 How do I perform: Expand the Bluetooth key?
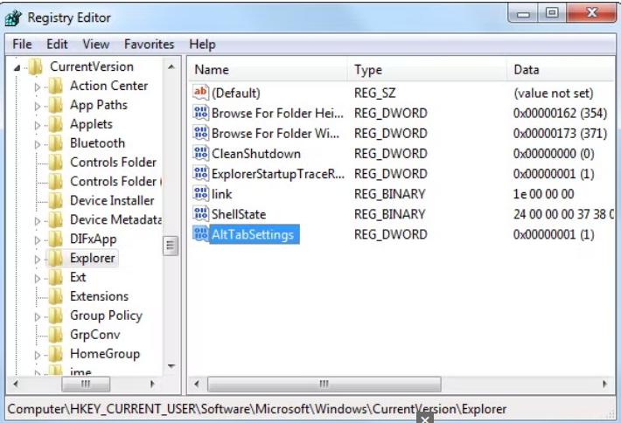[38, 144]
